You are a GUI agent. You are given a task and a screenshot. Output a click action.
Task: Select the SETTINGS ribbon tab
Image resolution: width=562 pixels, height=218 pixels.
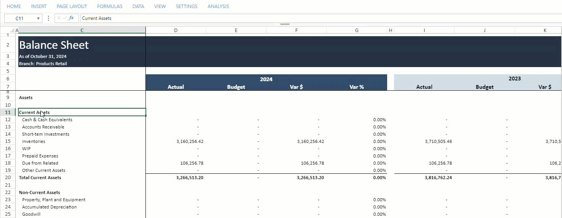(186, 6)
